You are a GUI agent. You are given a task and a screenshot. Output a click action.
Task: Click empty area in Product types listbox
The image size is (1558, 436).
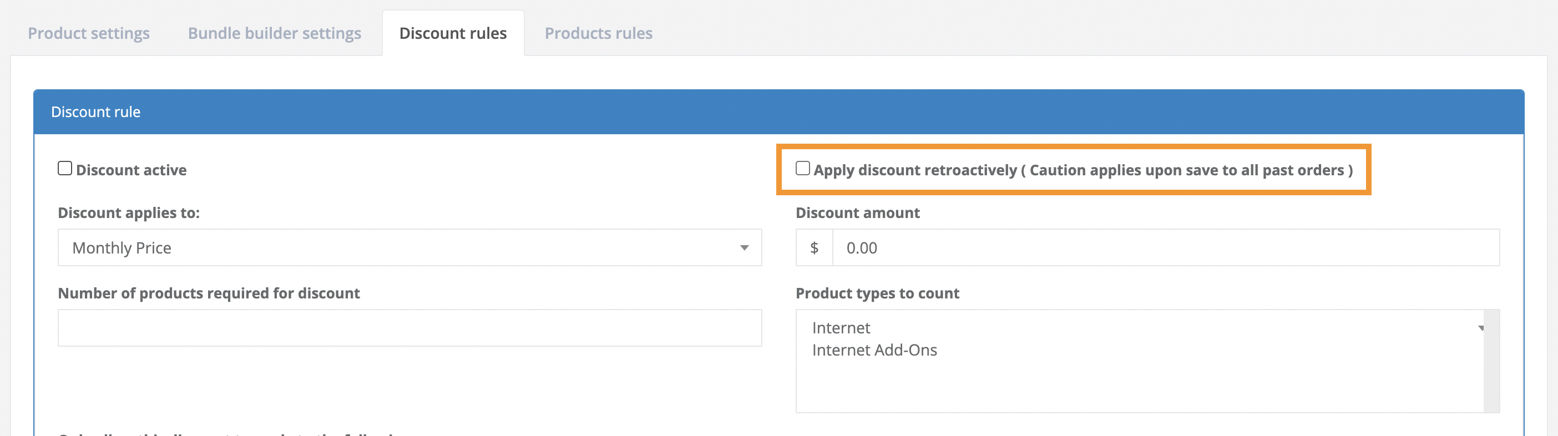pos(1137,387)
